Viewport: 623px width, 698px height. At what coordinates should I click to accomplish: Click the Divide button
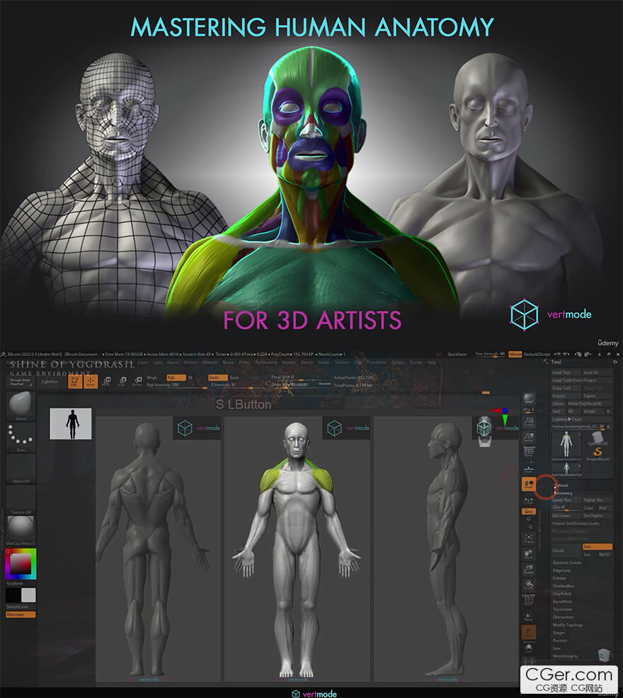pos(566,551)
